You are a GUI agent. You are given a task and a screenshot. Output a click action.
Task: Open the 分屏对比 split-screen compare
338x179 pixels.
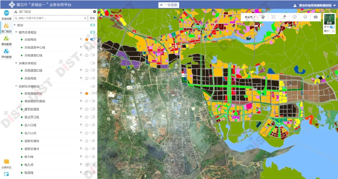point(6,163)
